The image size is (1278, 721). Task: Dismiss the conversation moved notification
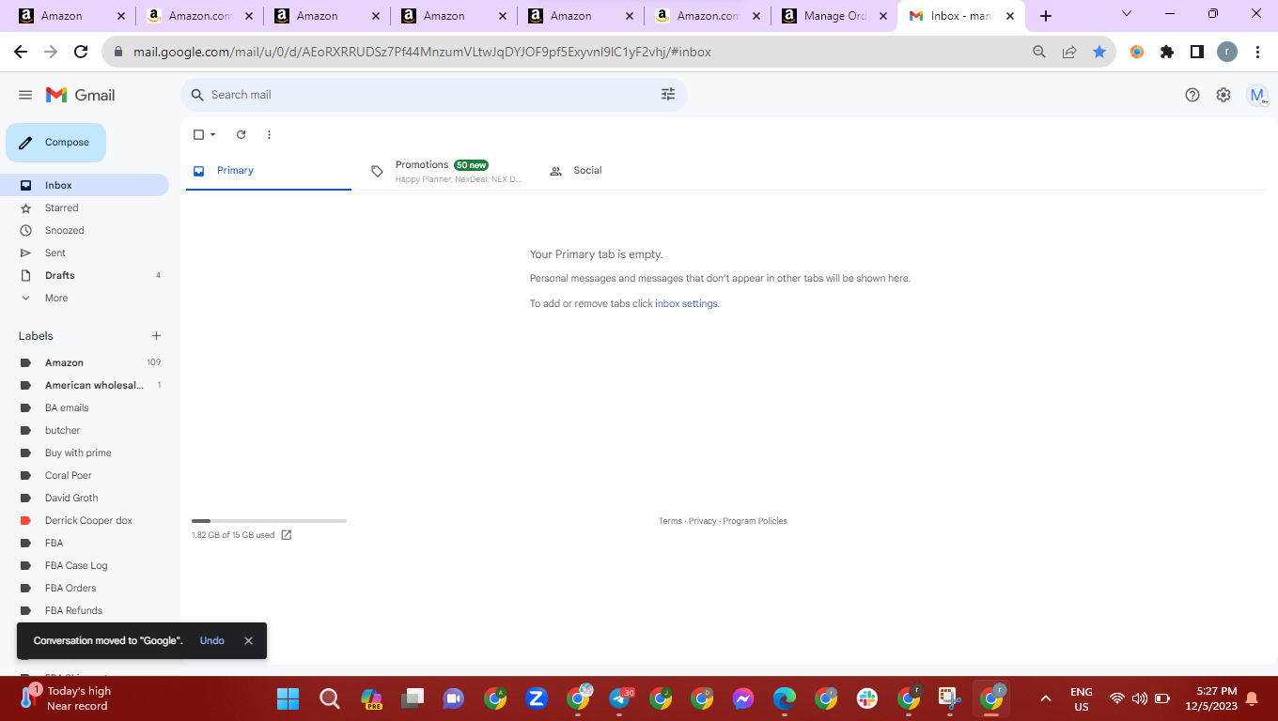coord(248,641)
